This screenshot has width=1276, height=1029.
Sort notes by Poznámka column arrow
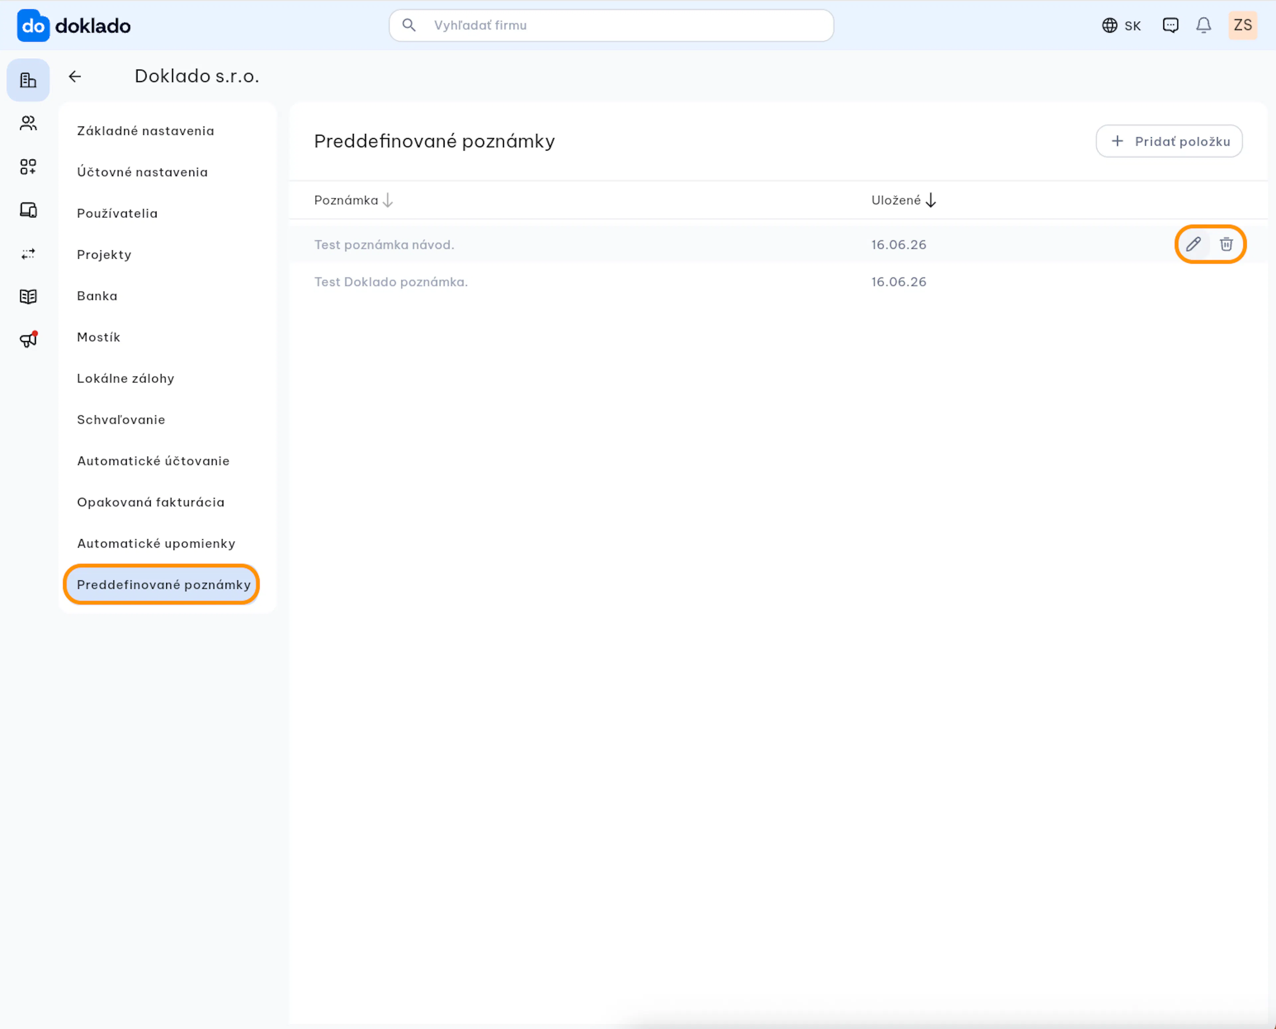click(387, 200)
